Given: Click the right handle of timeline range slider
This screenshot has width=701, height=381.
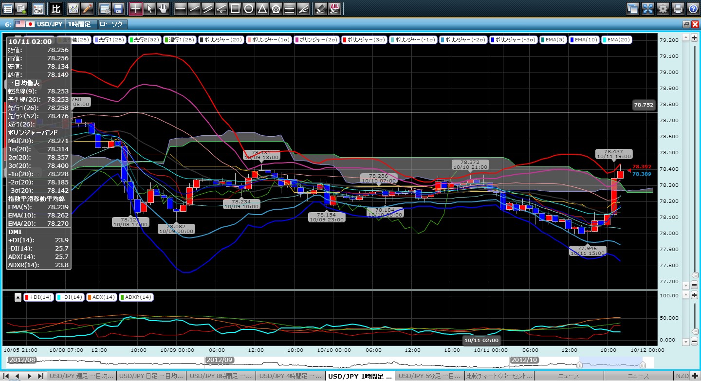Looking at the screenshot, I should pyautogui.click(x=643, y=364).
